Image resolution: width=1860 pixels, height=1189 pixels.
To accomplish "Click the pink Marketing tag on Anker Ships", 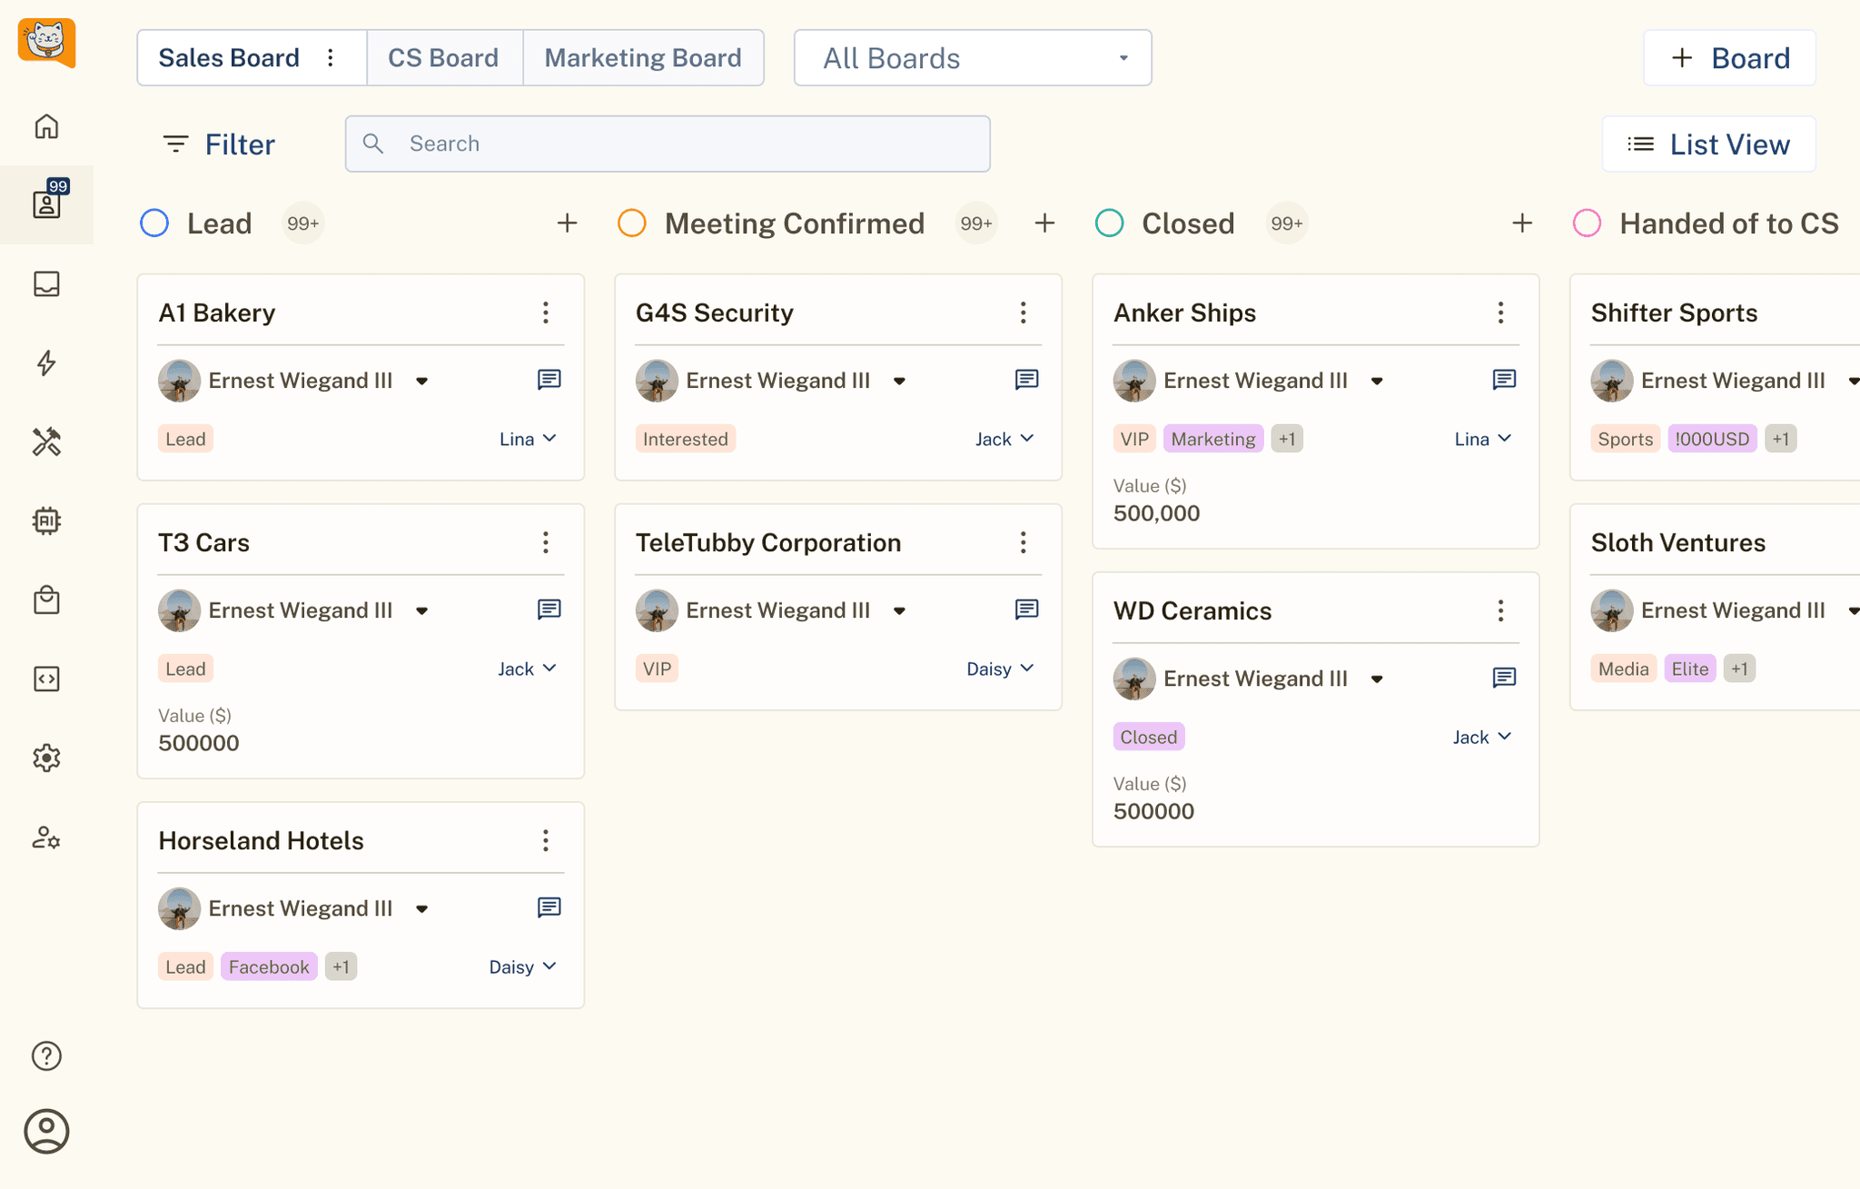I will point(1212,439).
